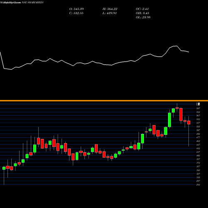Click the 552 price axis label

(198, 119)
